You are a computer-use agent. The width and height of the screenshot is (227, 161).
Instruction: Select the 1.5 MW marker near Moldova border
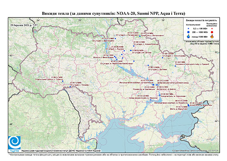point(70,87)
